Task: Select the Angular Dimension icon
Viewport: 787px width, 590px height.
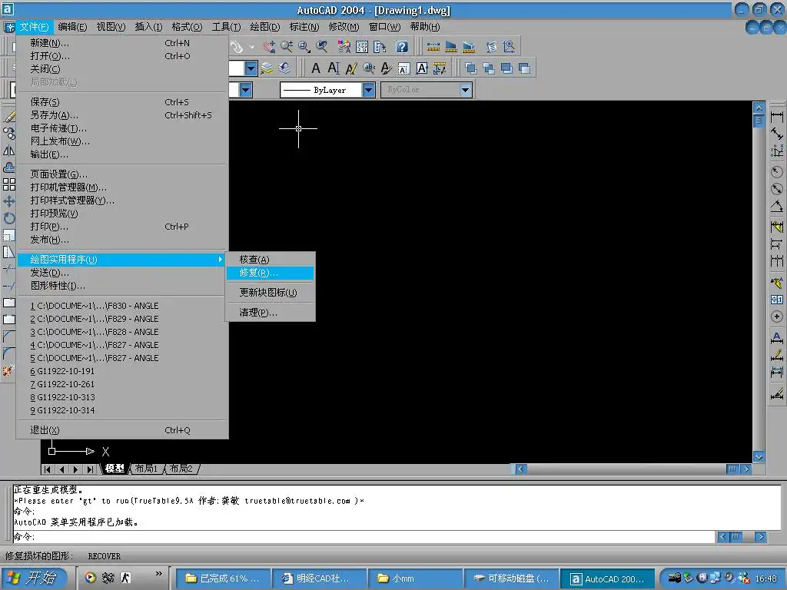Action: tap(776, 206)
